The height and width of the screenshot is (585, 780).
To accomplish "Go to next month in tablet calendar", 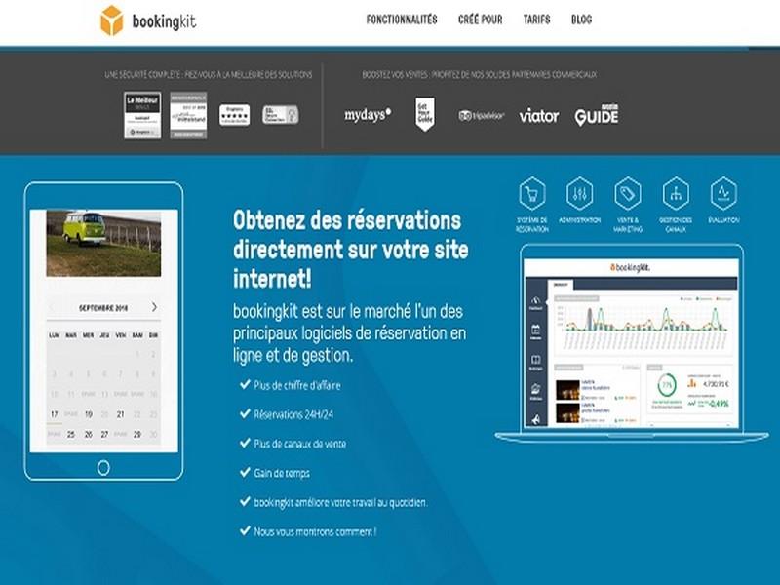I will (154, 307).
